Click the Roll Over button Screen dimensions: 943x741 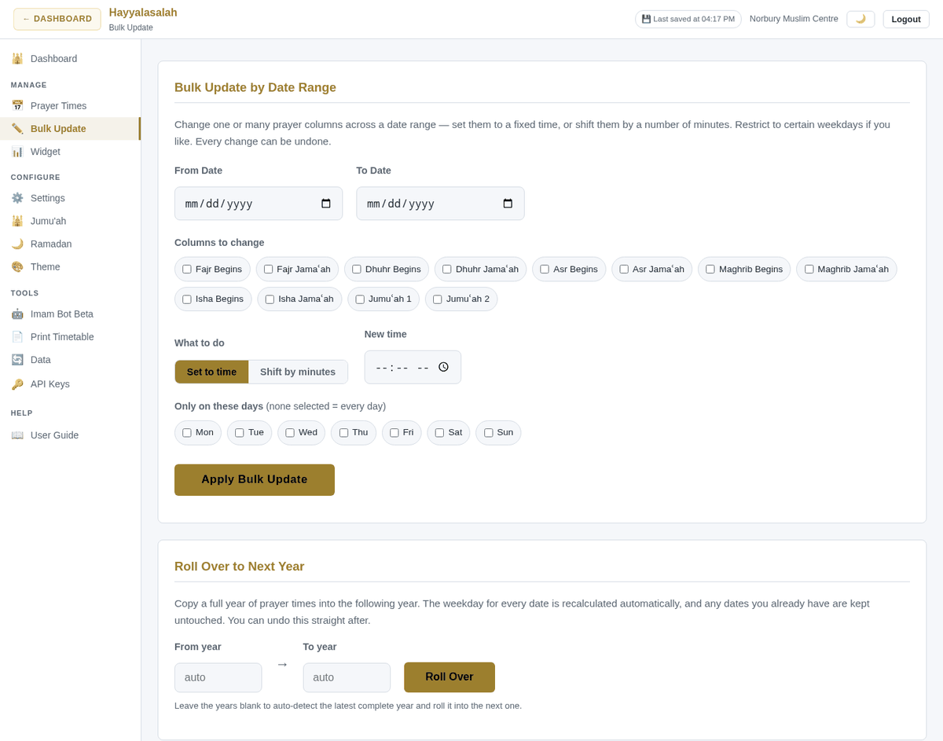449,677
